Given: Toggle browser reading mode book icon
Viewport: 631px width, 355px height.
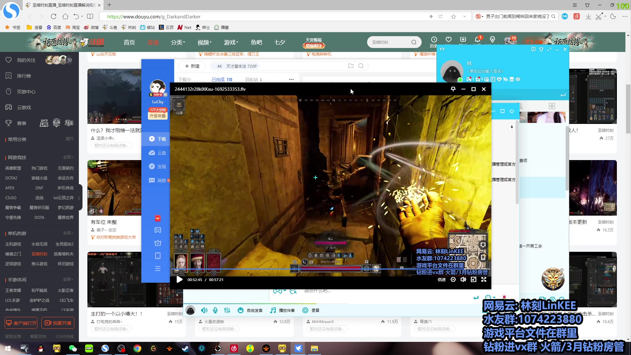Looking at the screenshot, I should click(90, 16).
